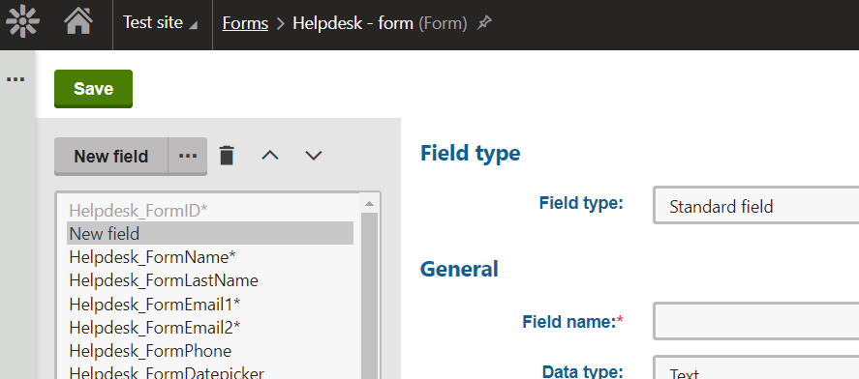Open more options next to New field

[x=188, y=156]
